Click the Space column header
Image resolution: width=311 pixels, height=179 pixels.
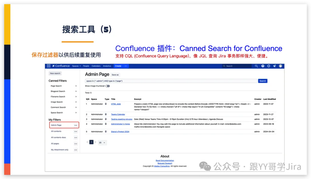94,99
